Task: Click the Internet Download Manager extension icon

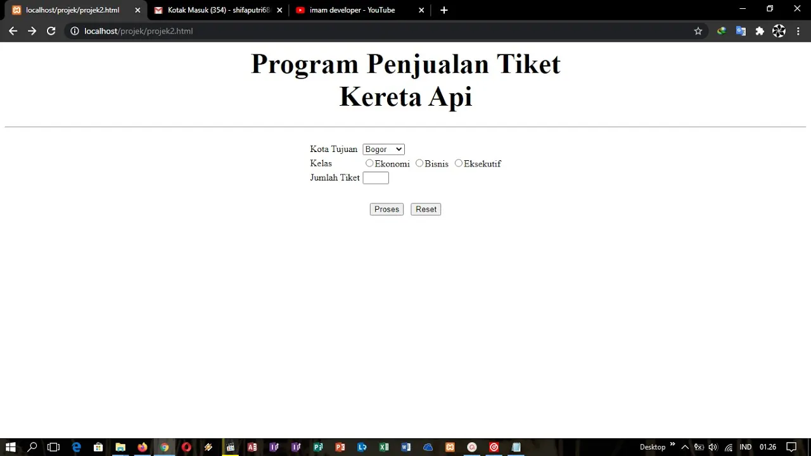Action: [x=721, y=31]
